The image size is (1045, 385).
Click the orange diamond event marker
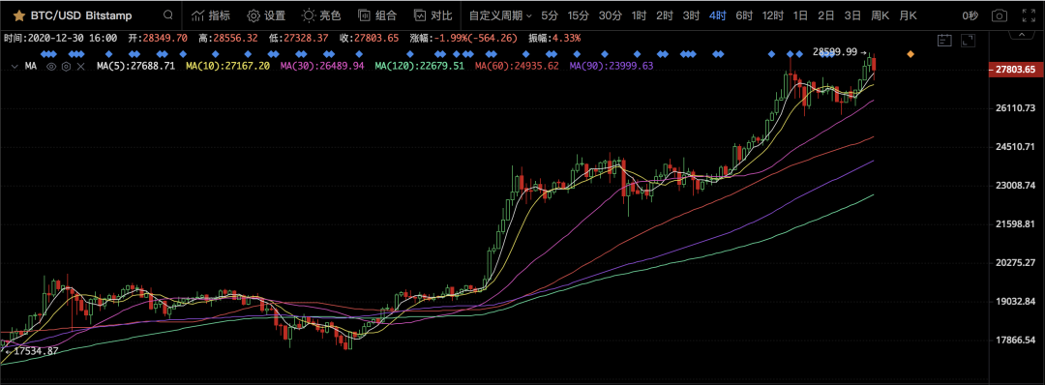[911, 54]
